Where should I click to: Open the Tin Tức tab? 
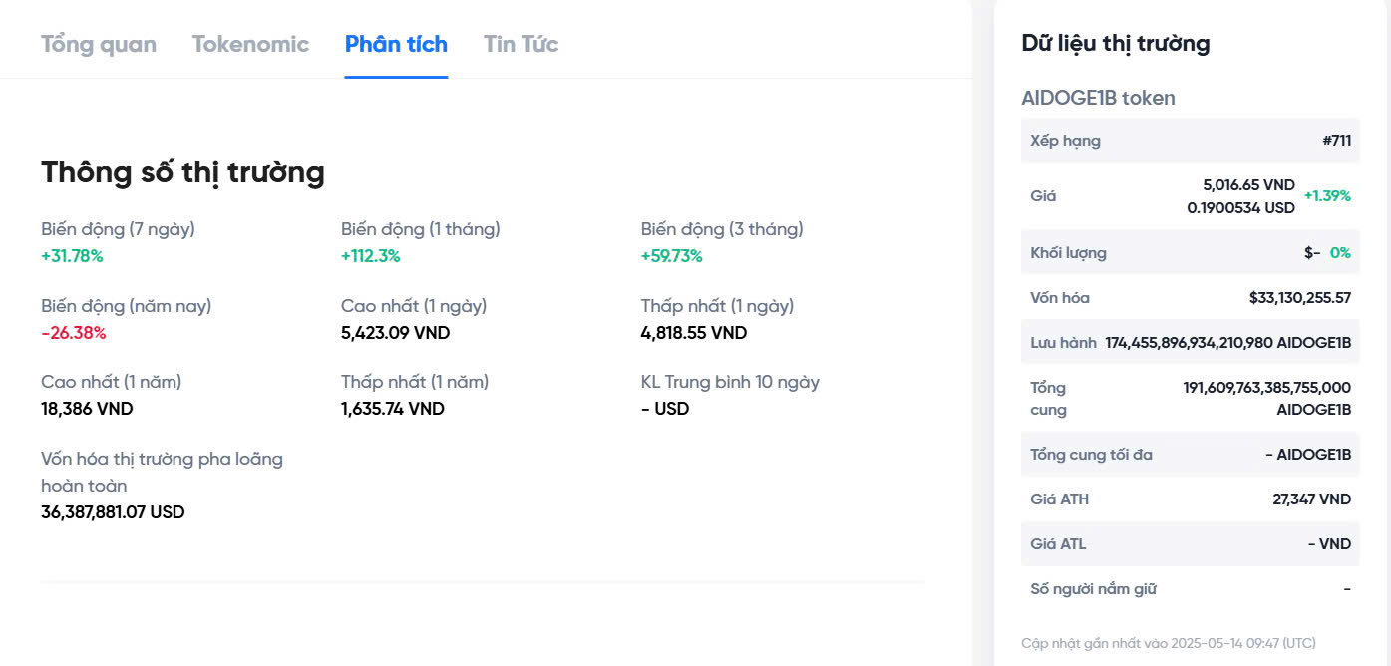click(520, 44)
